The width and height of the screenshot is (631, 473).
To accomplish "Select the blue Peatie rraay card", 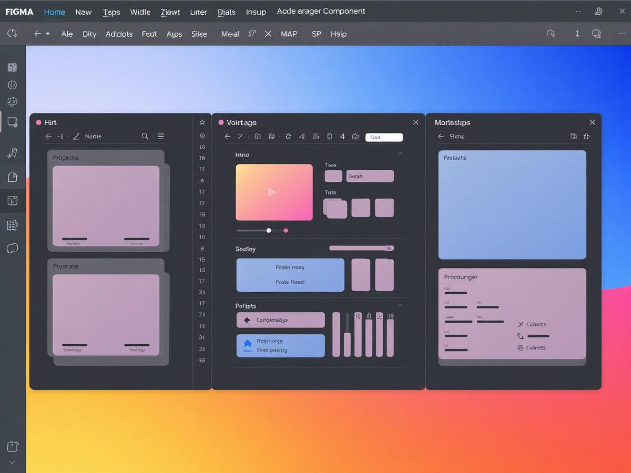I will (290, 275).
